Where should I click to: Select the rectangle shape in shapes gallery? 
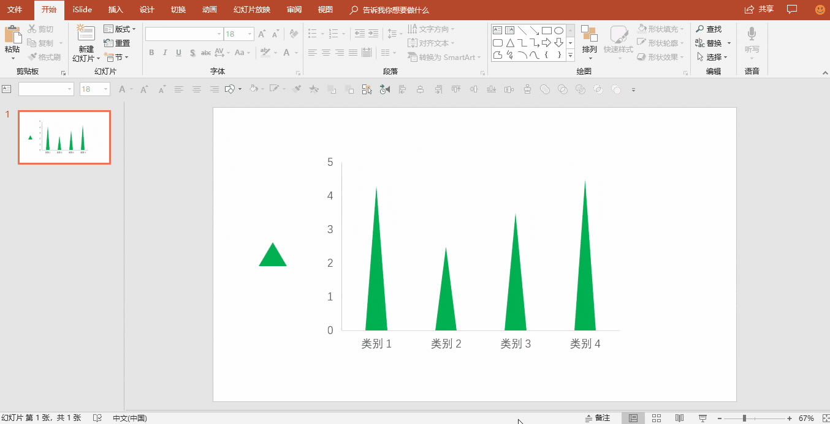tap(546, 31)
